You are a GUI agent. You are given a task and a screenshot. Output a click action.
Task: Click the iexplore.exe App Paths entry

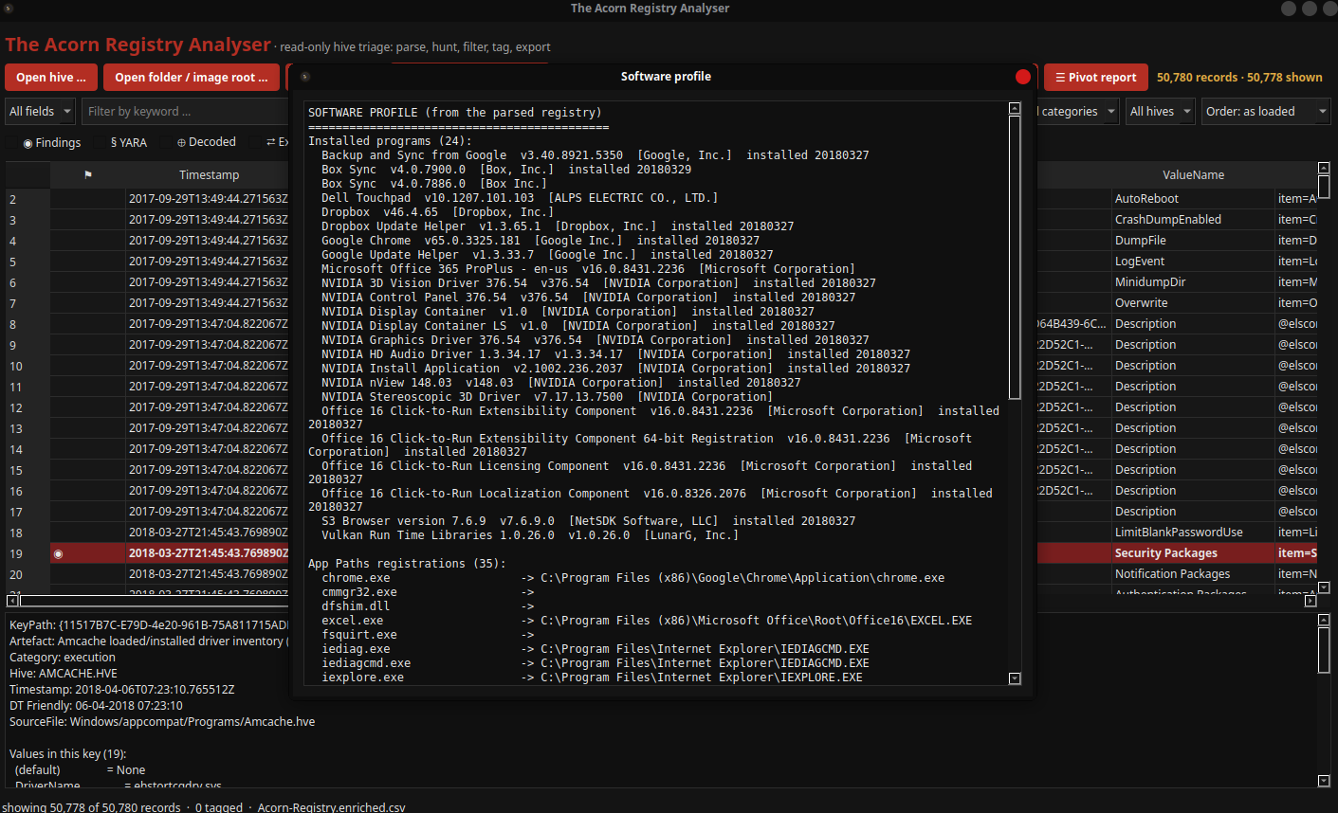click(592, 677)
